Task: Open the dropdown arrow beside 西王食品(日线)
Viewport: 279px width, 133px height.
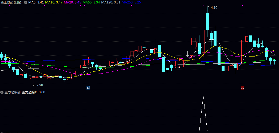Action: [26, 2]
